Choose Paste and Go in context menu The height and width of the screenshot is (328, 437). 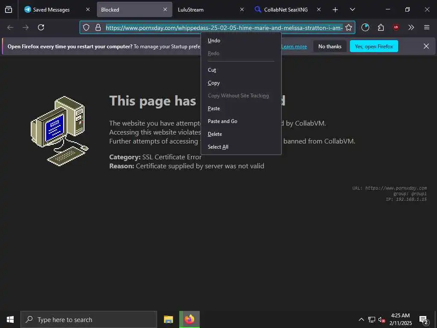click(241, 121)
